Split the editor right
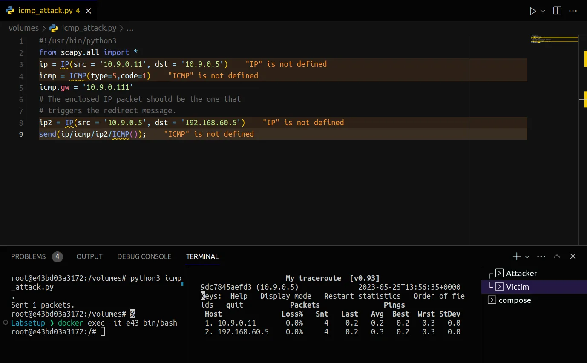Image resolution: width=587 pixels, height=363 pixels. [x=557, y=11]
